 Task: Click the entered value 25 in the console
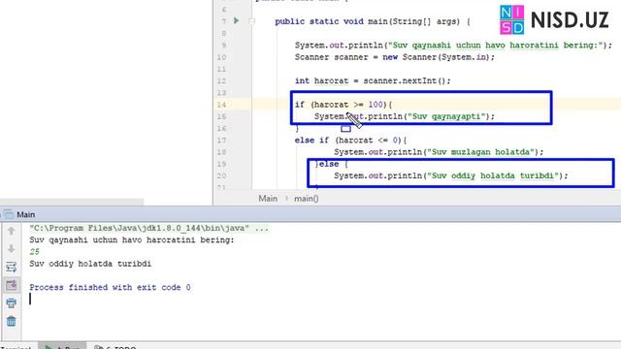coord(35,252)
